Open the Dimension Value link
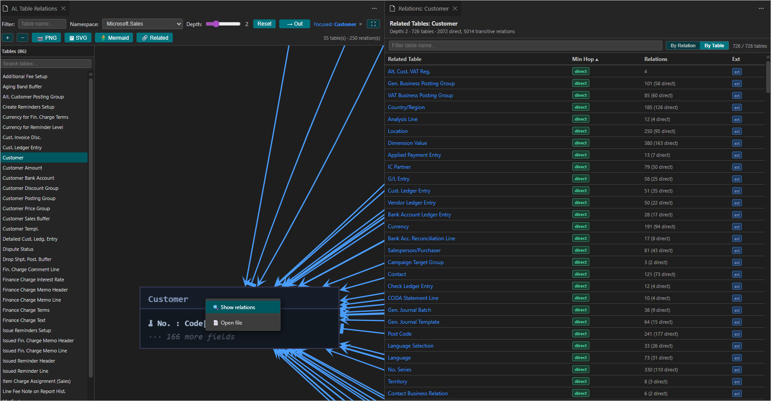771x401 pixels. [x=407, y=143]
